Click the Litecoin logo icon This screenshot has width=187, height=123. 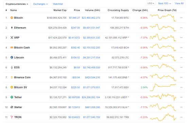12,57
